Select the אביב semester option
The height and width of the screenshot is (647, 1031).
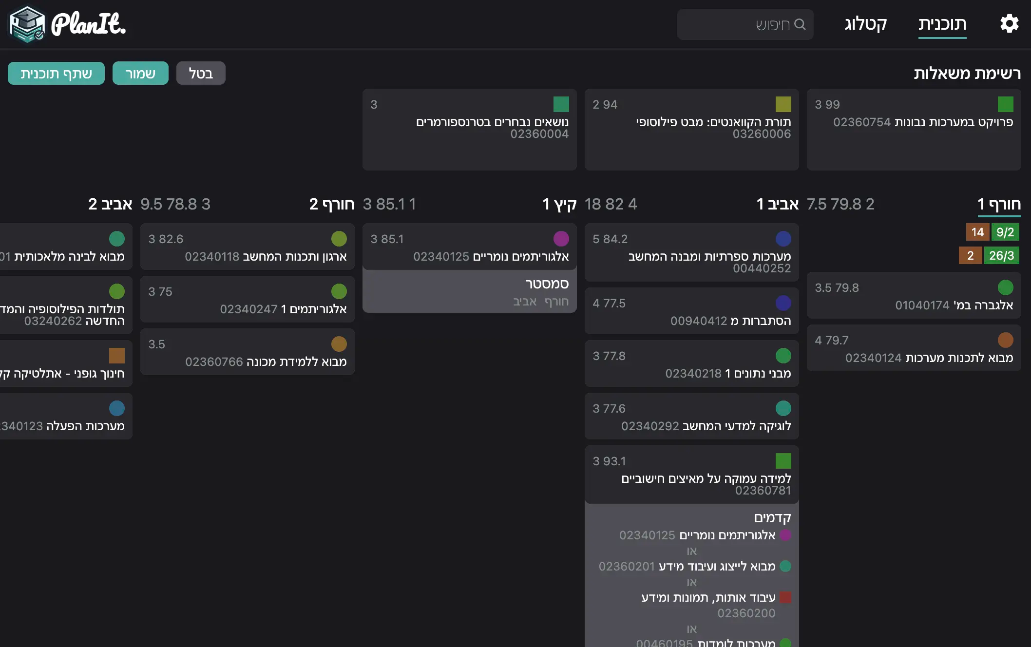(x=525, y=302)
